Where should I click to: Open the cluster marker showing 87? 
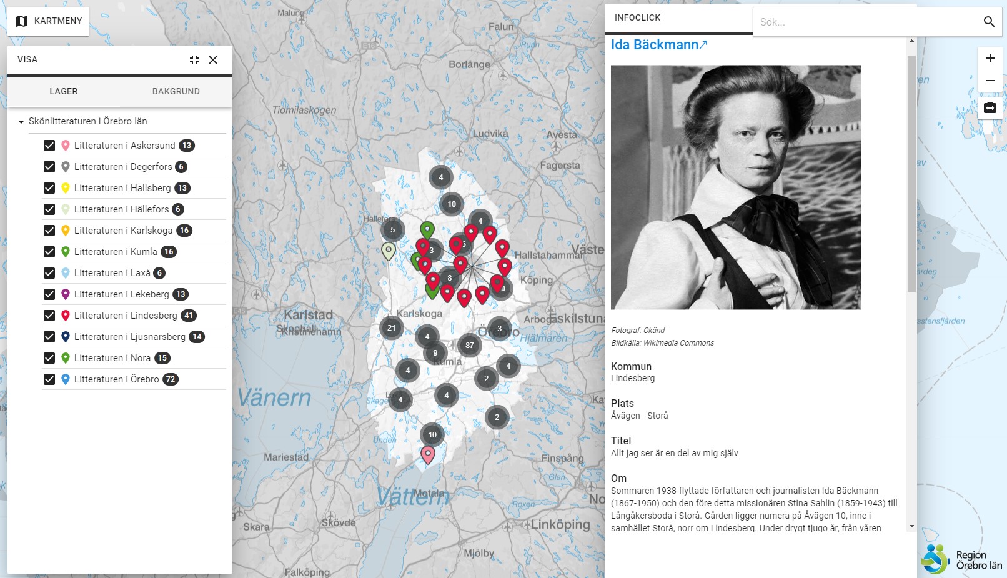point(470,345)
